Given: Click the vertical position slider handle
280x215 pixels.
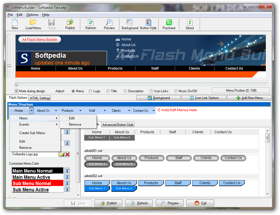Looking at the screenshot, I should pos(9,66).
